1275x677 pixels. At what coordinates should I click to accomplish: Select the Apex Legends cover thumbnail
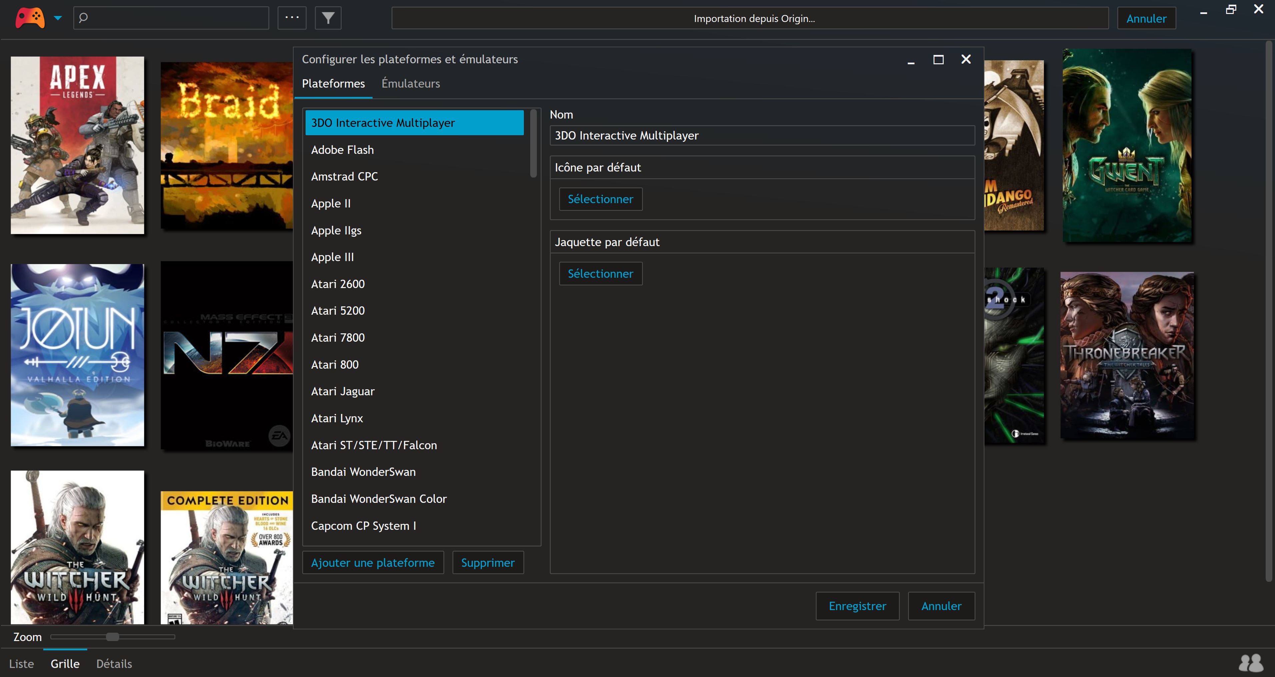pyautogui.click(x=77, y=145)
